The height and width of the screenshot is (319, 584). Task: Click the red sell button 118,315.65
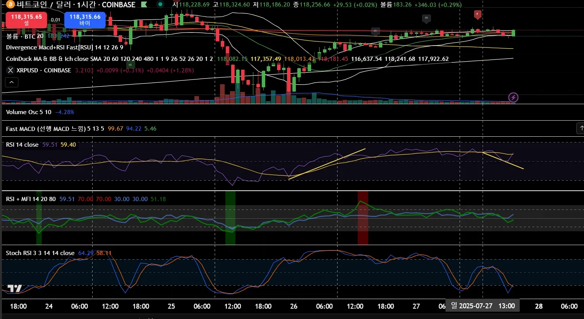tap(26, 20)
